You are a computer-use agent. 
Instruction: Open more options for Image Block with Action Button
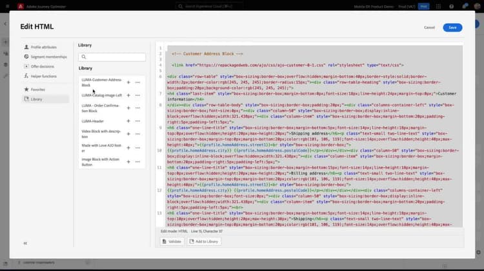[x=137, y=162]
